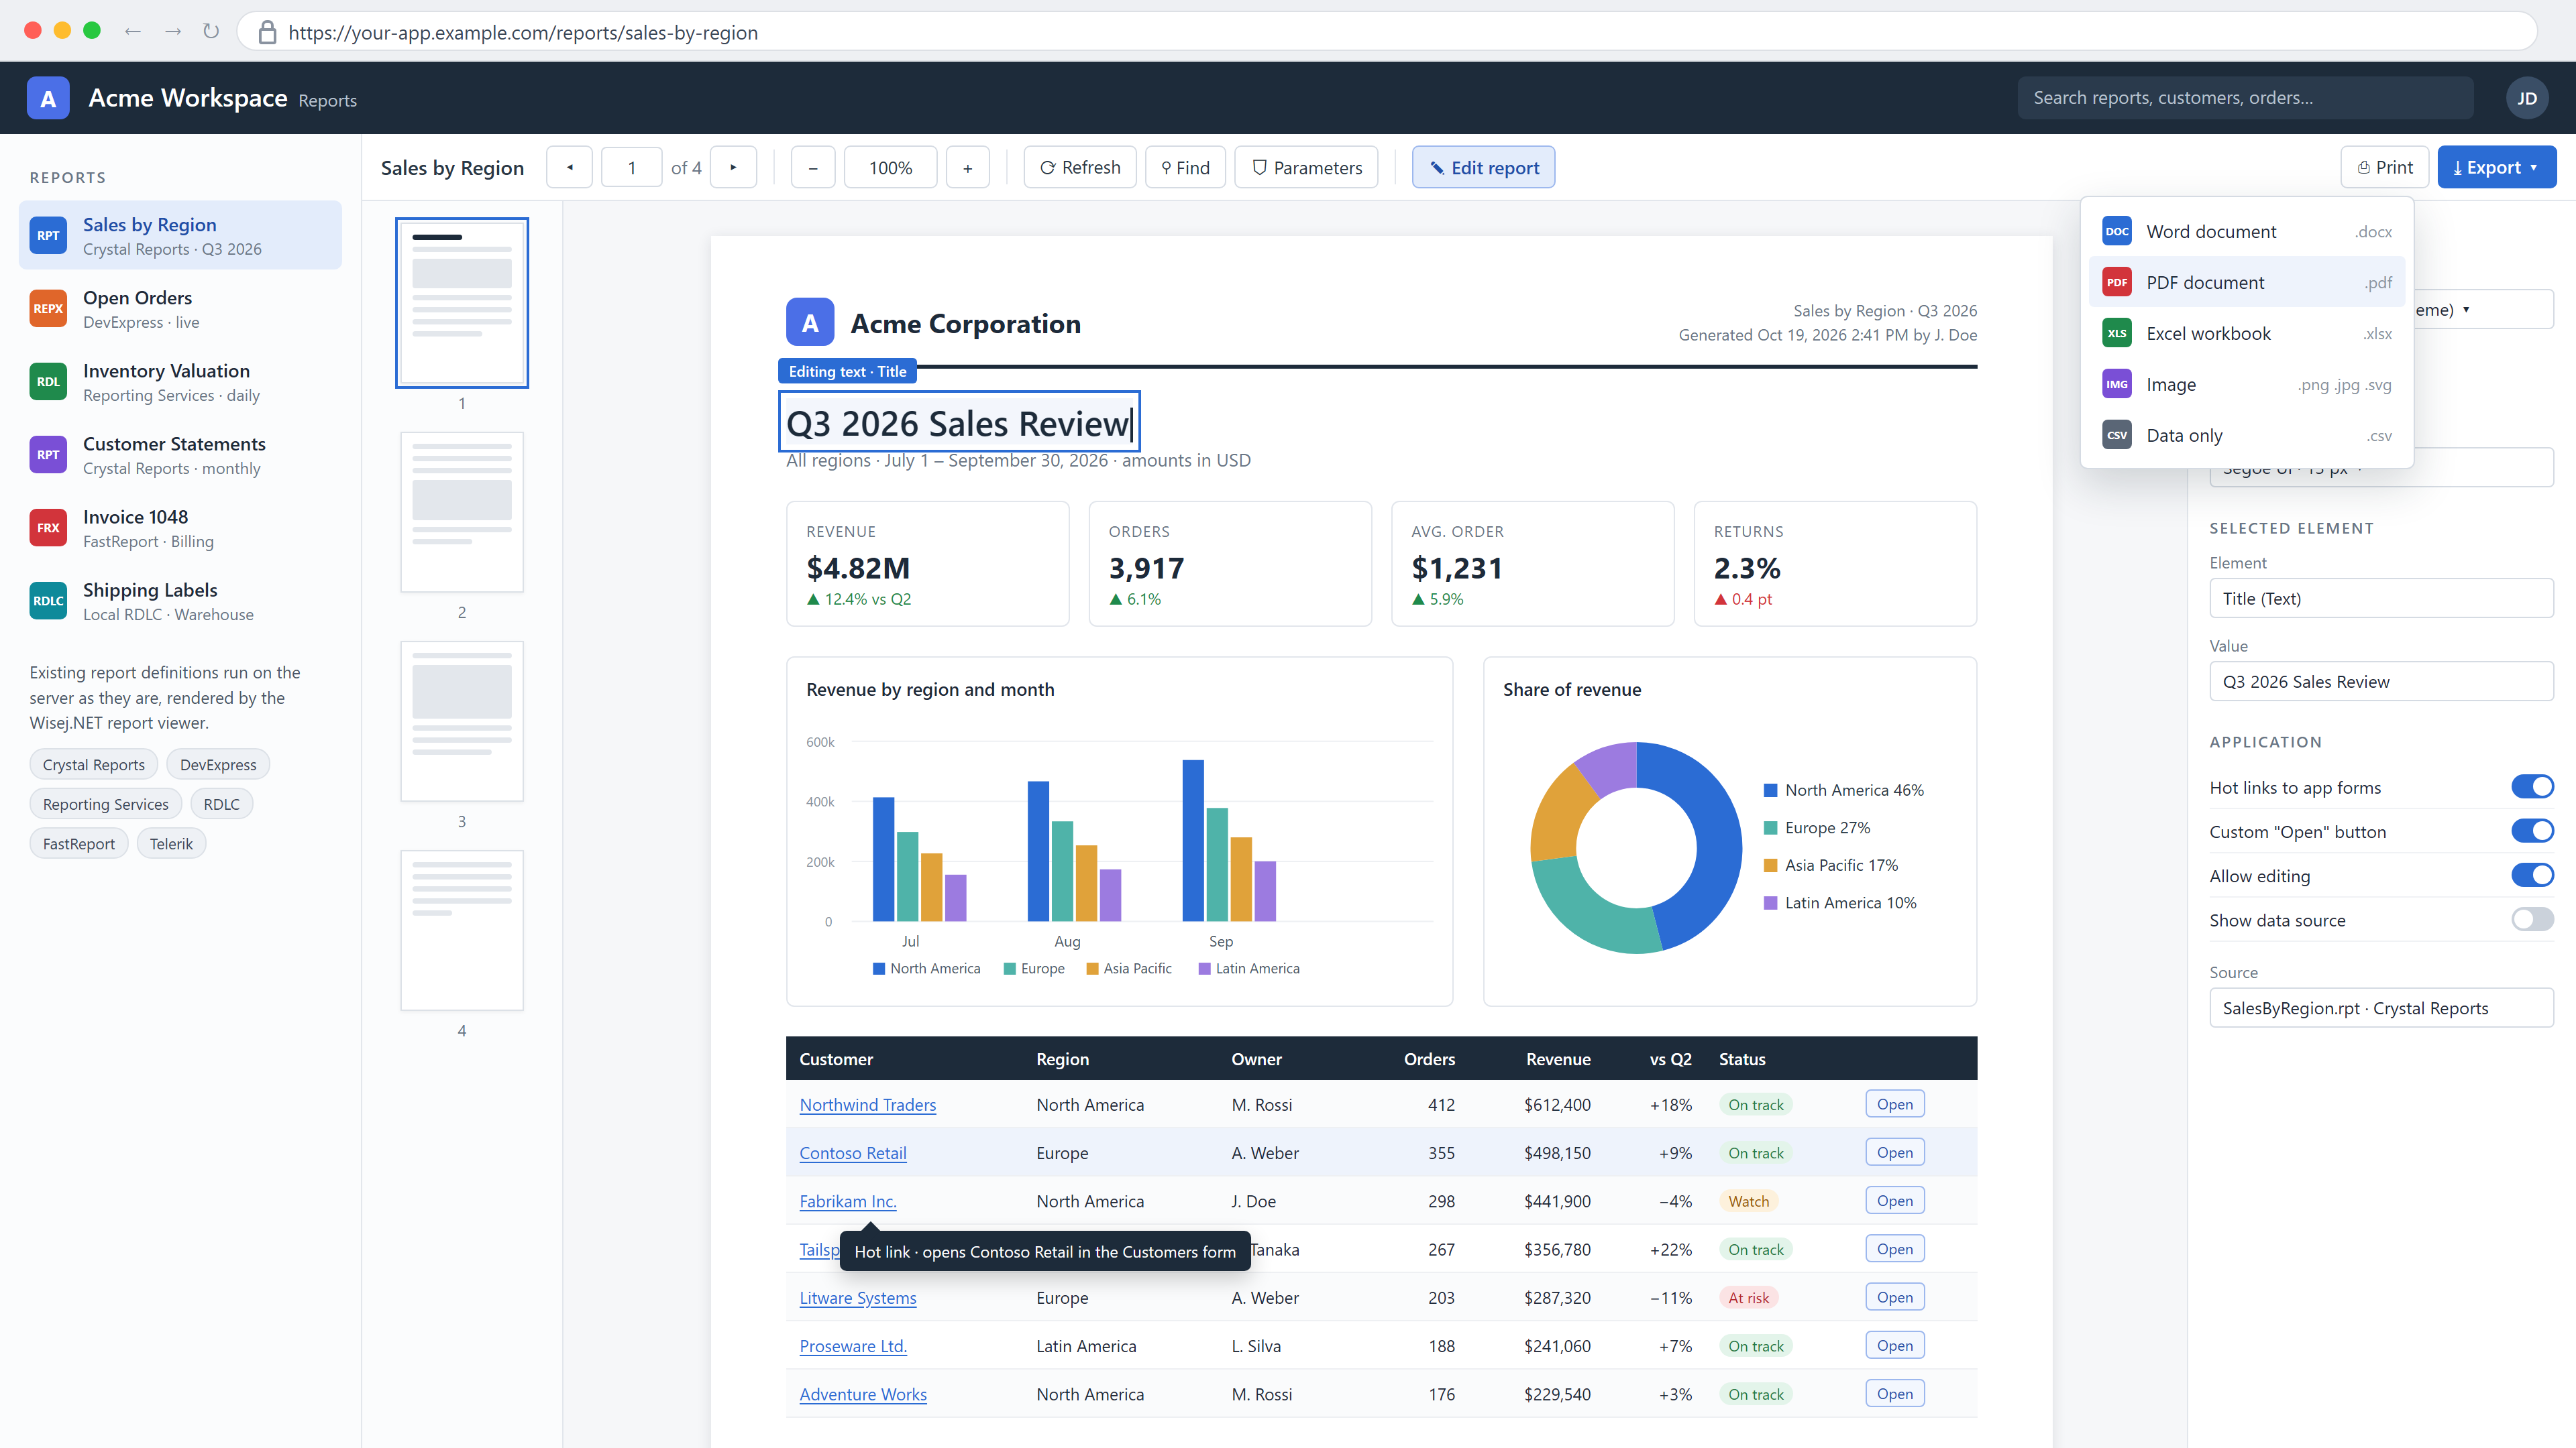Click the XLS Excel workbook icon
Screen dimensions: 2576x1448
point(2116,333)
